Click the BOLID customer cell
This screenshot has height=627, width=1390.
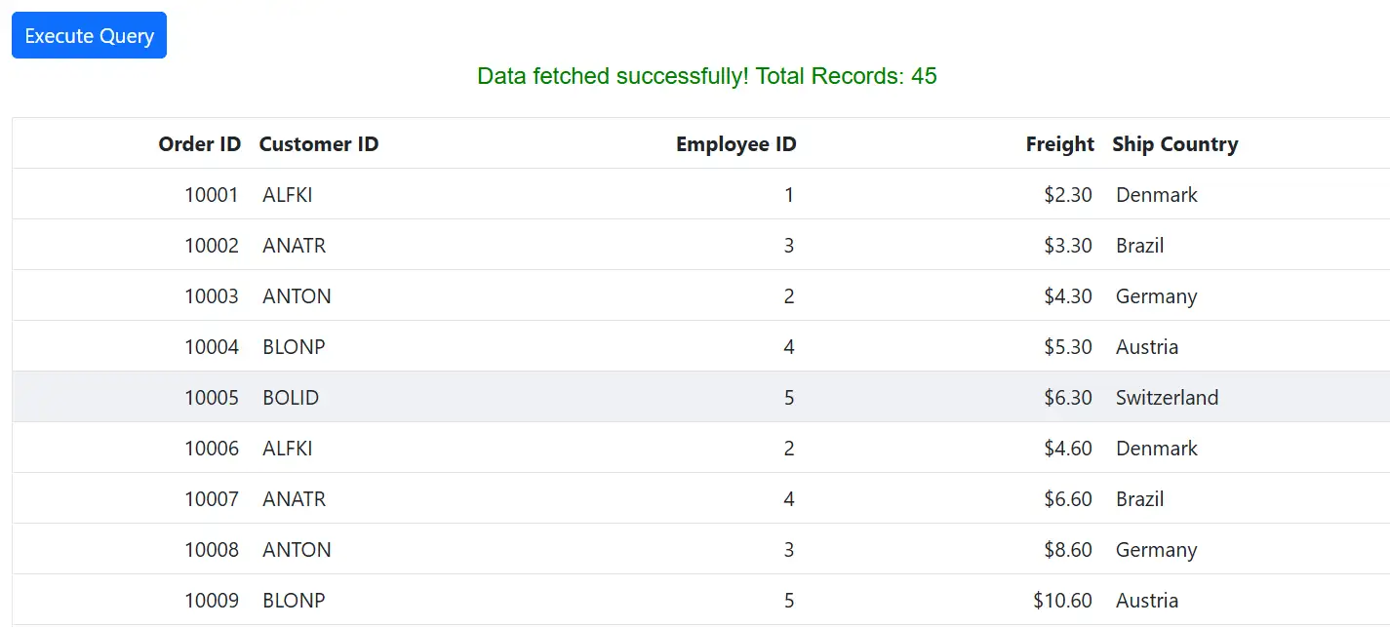pyautogui.click(x=291, y=398)
